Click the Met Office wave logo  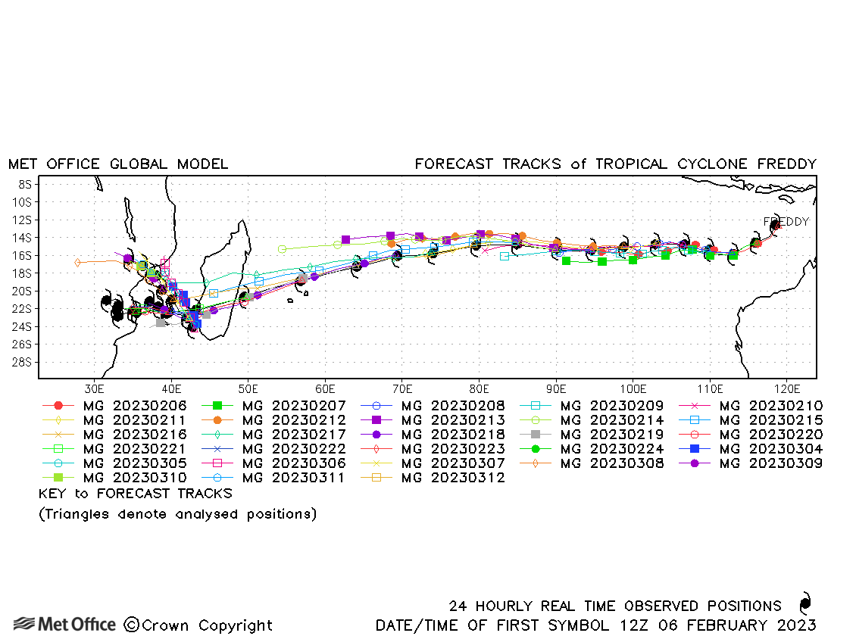pos(24,623)
